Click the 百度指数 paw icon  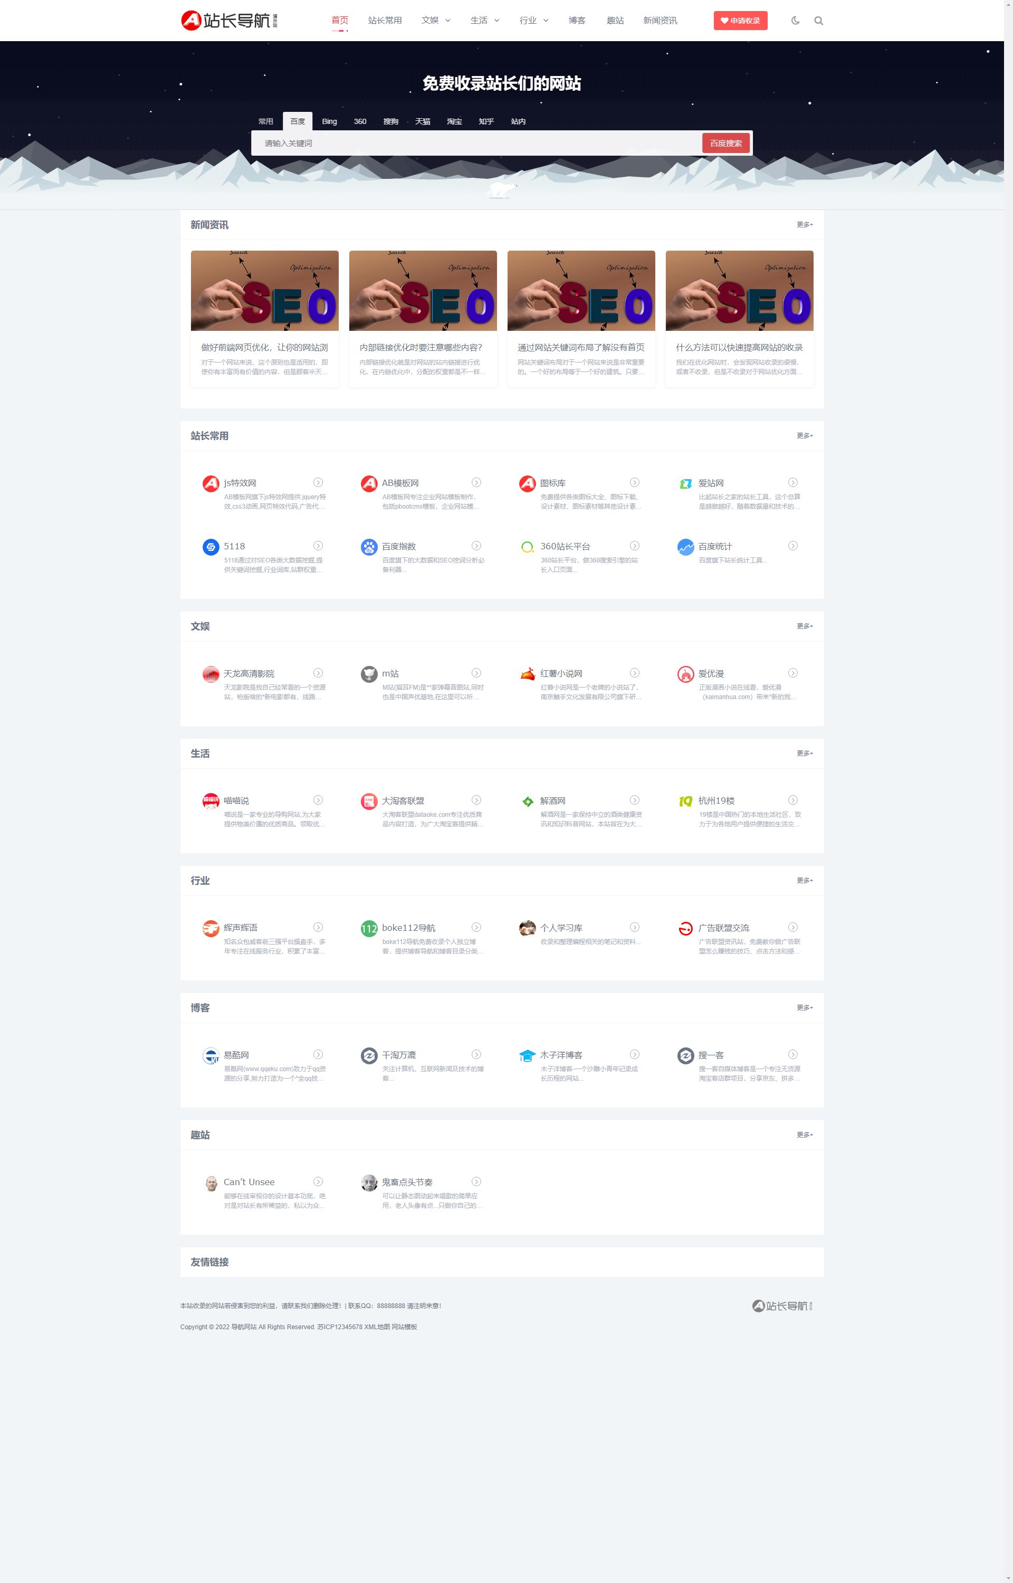[x=369, y=547]
